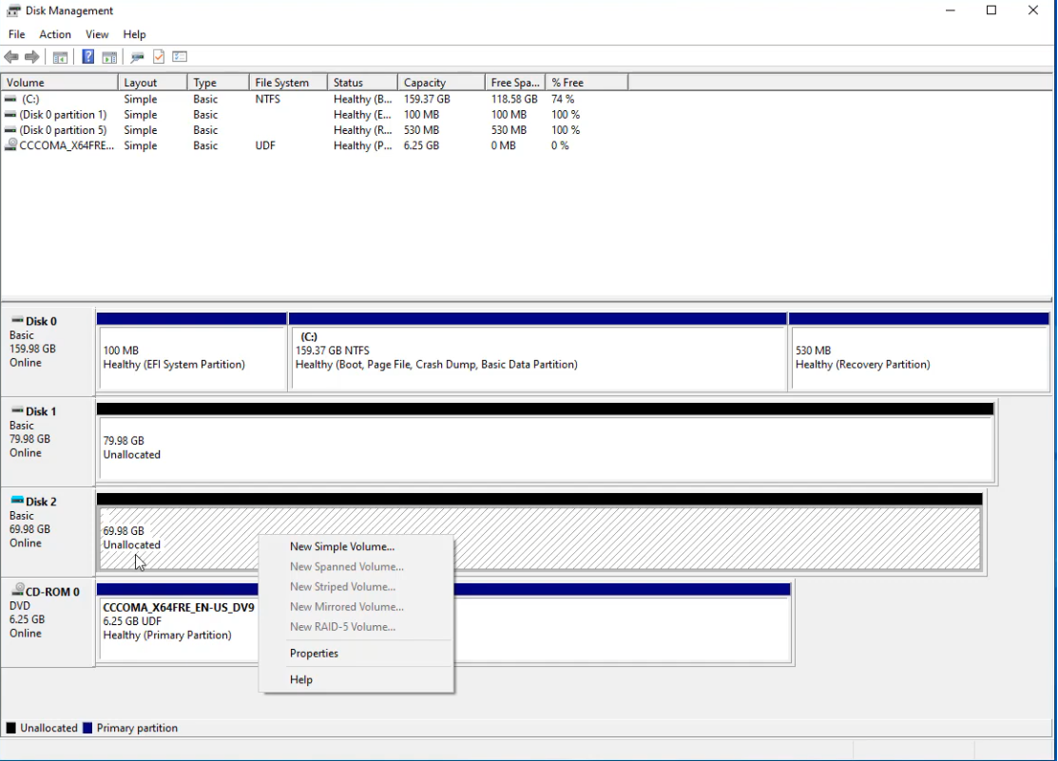Open the Help menu in the menu bar

tap(134, 34)
